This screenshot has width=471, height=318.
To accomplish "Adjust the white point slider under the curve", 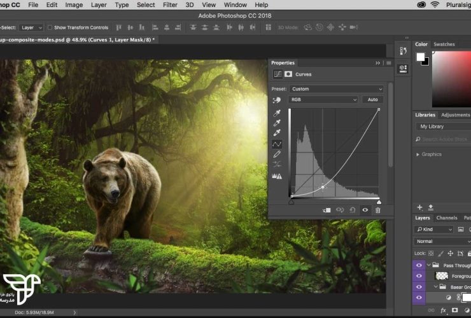I will pos(379,202).
